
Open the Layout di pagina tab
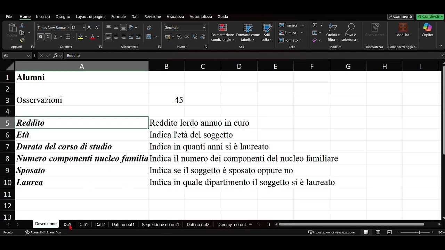point(91,16)
